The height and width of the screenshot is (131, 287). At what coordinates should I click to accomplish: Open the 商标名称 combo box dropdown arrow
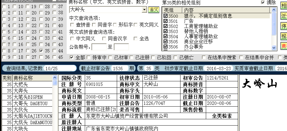(x=145, y=10)
